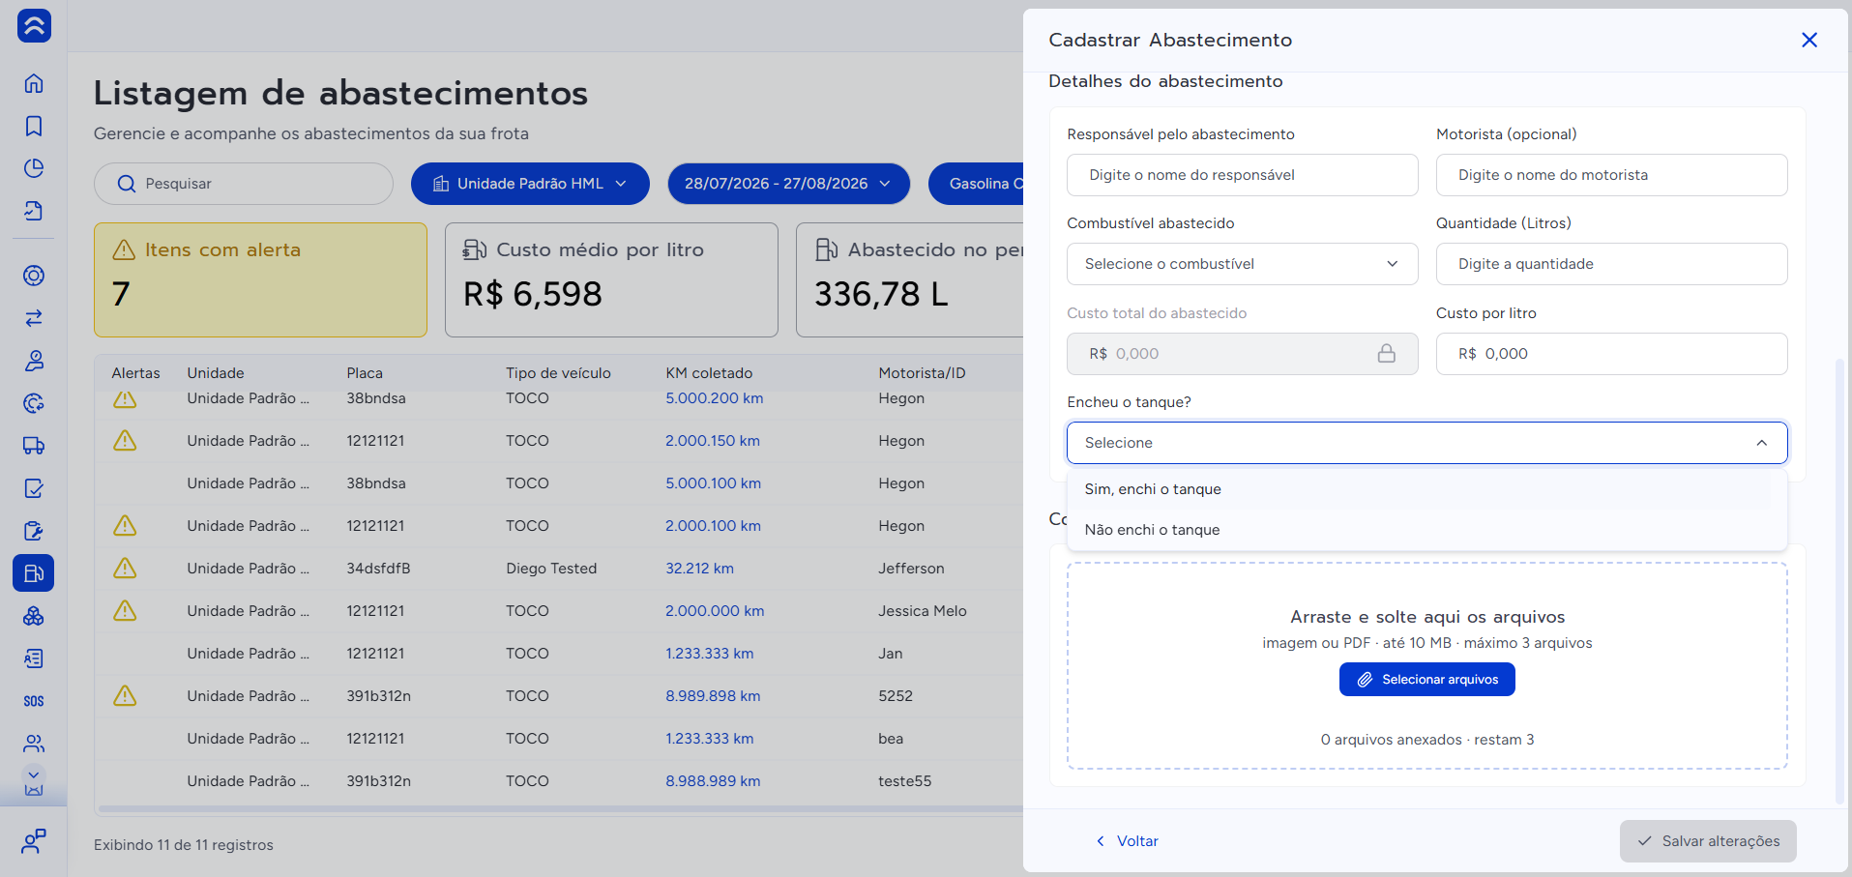Click the Digite a quantidade input field
The width and height of the screenshot is (1852, 877).
coord(1611,264)
